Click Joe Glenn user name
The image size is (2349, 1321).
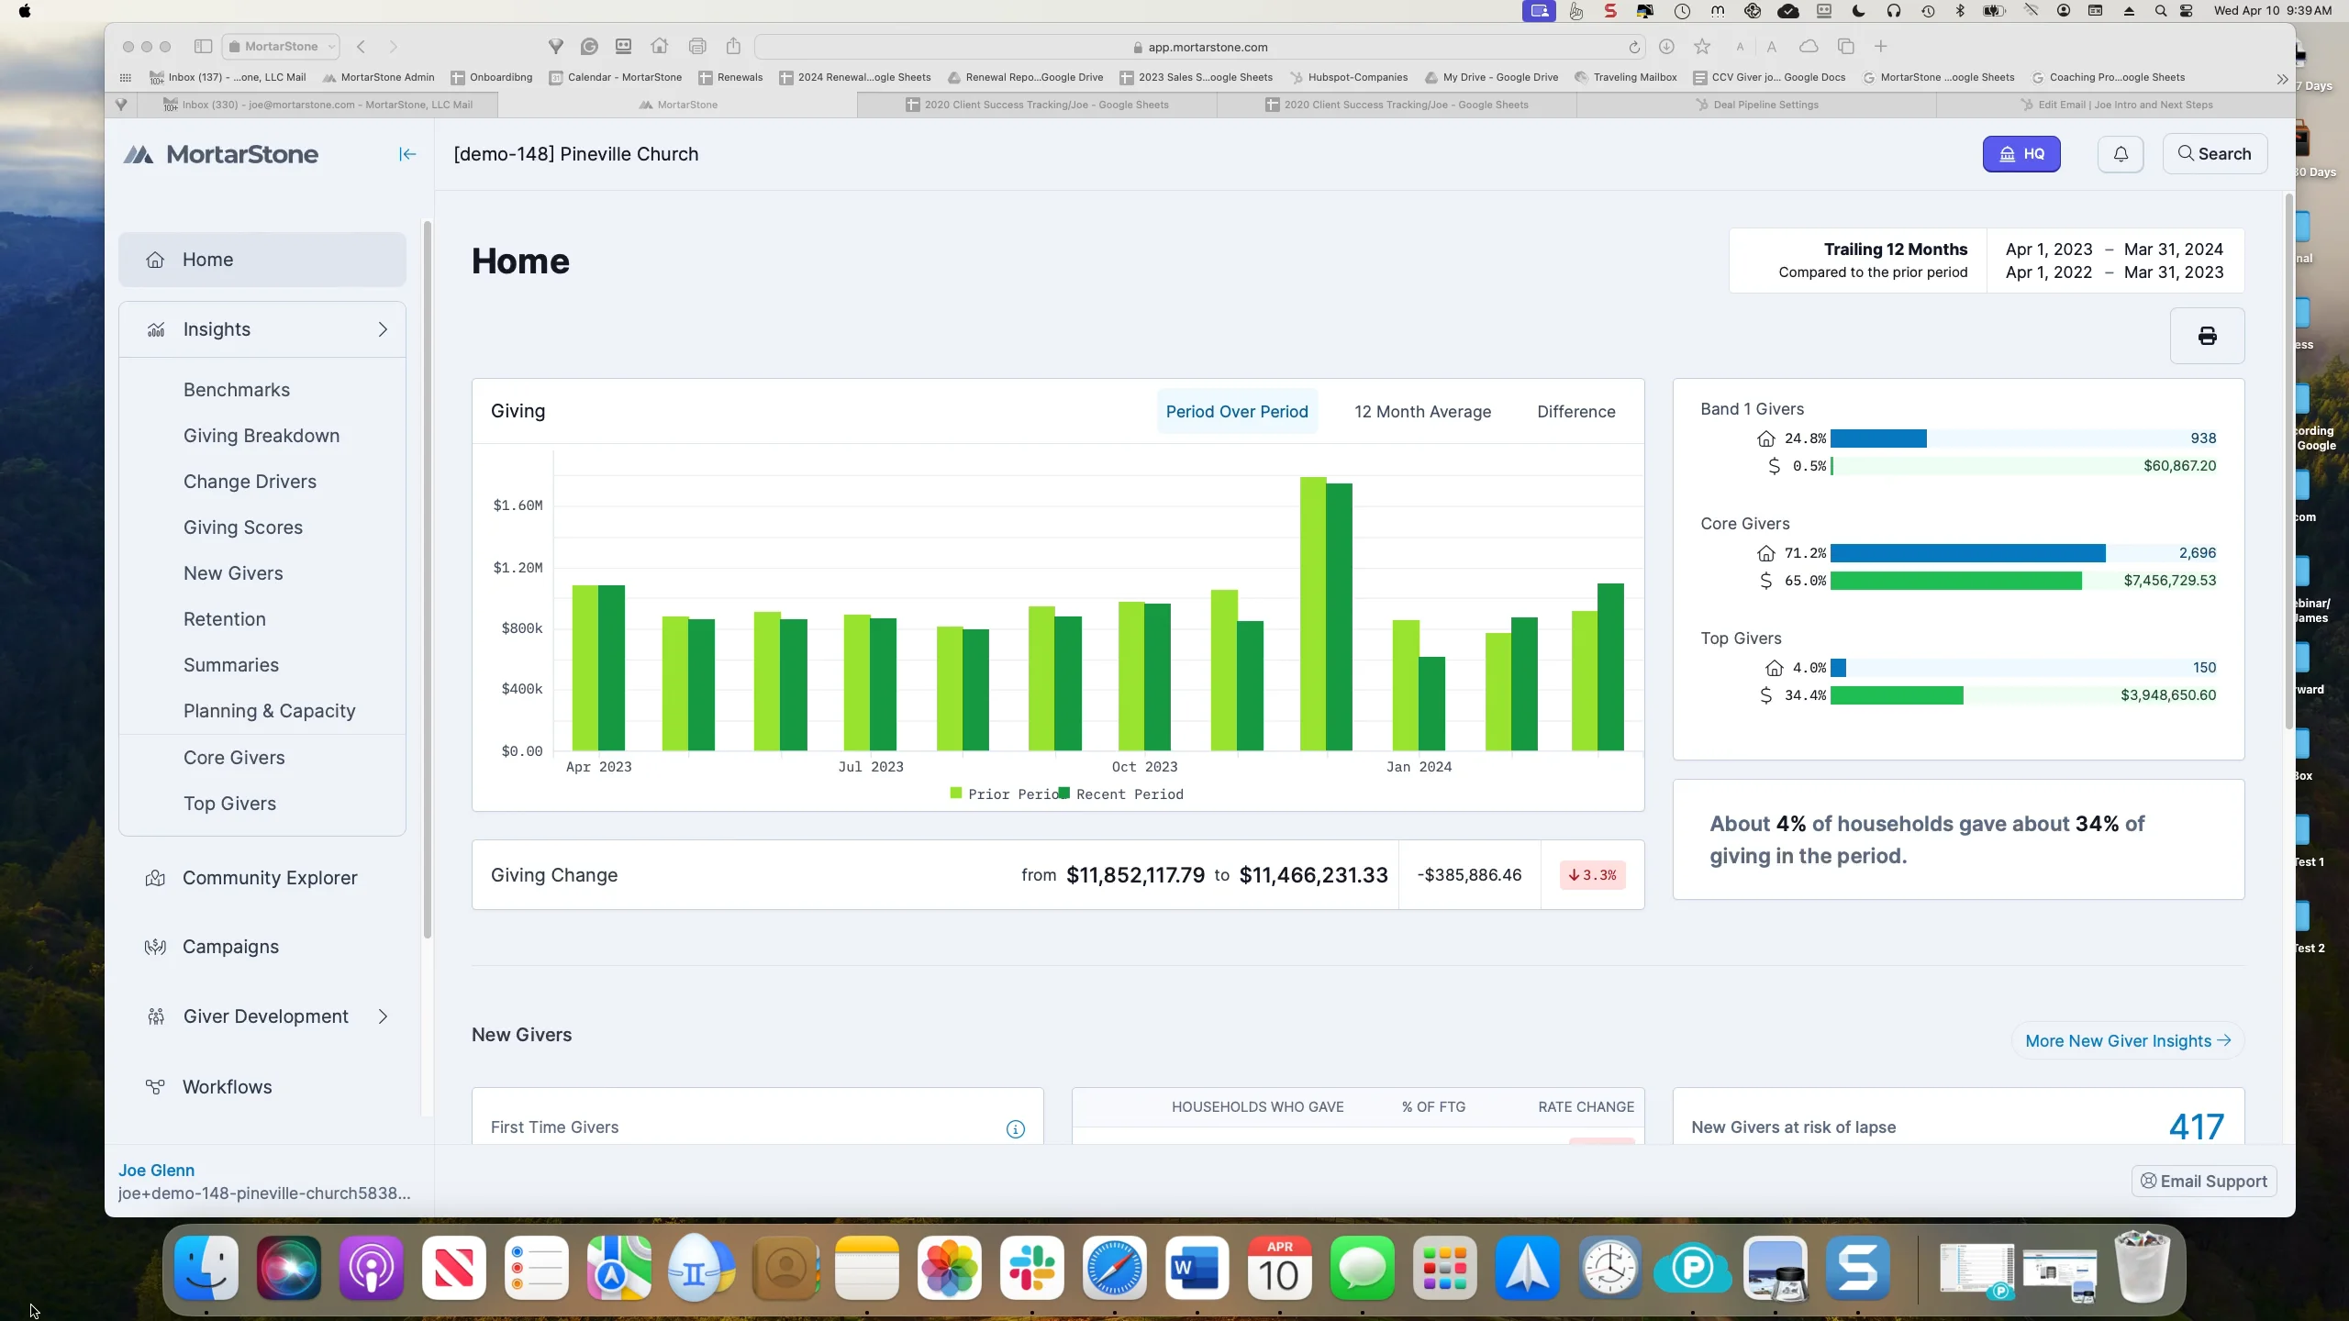(x=156, y=1171)
